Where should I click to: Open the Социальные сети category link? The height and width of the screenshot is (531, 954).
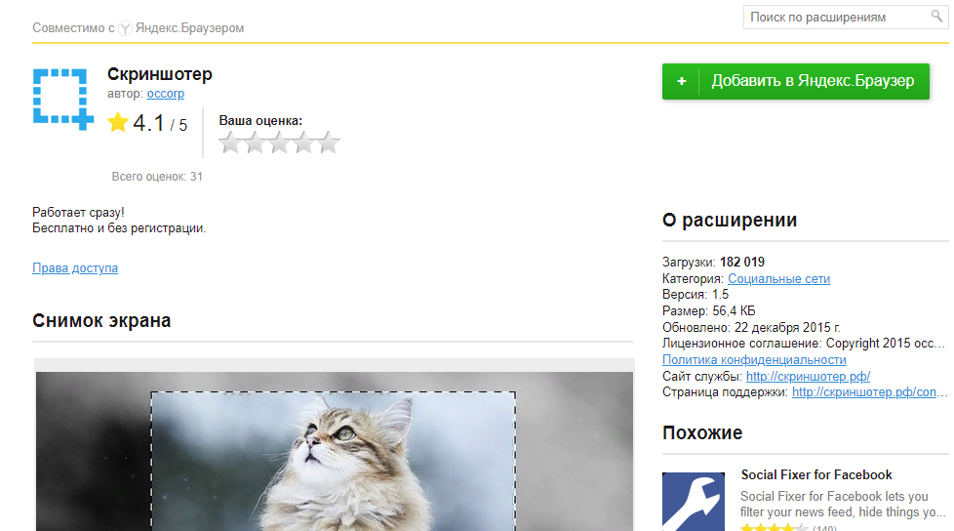tap(778, 279)
